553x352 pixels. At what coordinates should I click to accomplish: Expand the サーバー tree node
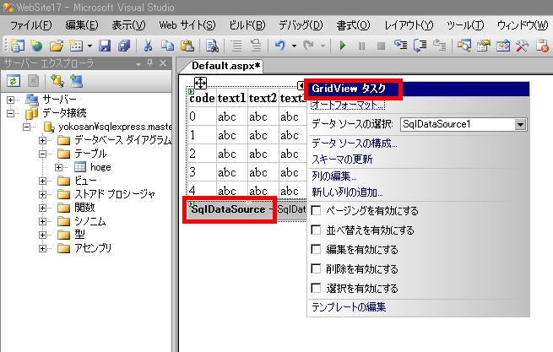tap(10, 100)
